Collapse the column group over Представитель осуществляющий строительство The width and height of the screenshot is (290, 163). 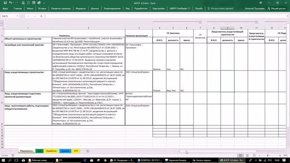click(x=256, y=22)
